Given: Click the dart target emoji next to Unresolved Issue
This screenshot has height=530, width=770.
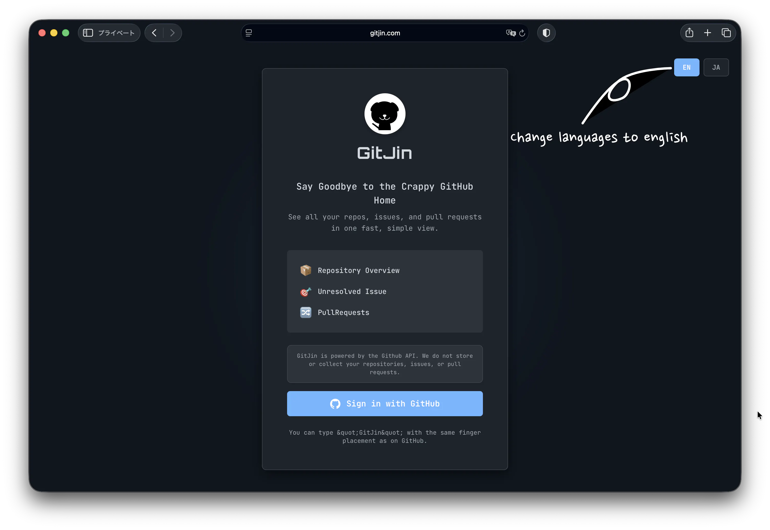Looking at the screenshot, I should [306, 292].
